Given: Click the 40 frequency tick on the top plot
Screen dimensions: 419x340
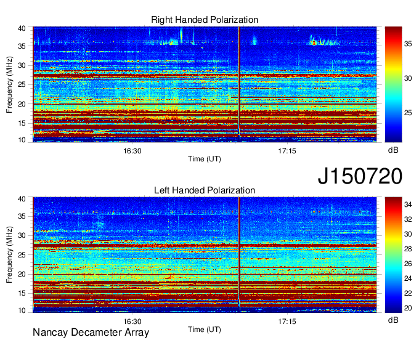Looking at the screenshot, I should tap(22, 28).
